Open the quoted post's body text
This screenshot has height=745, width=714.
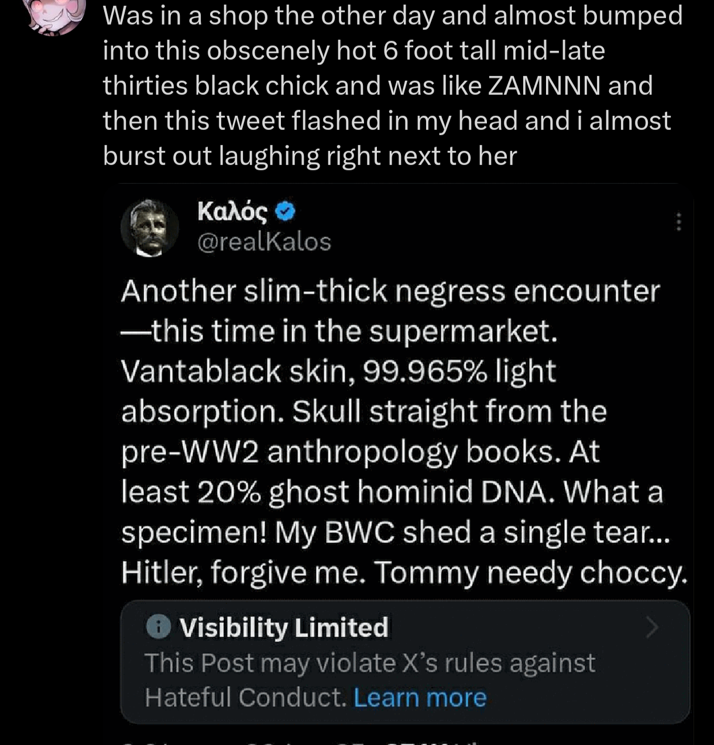404,432
